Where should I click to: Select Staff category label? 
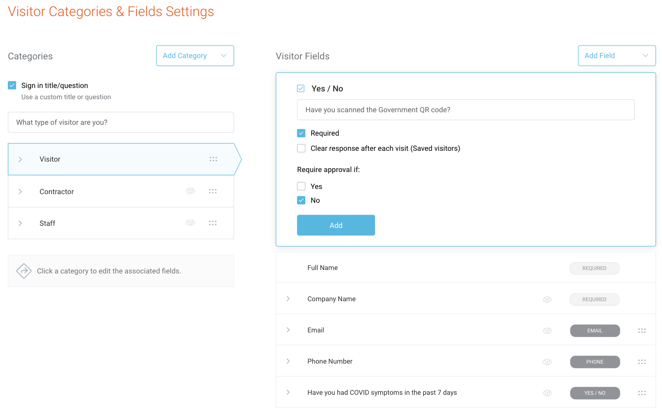point(47,223)
